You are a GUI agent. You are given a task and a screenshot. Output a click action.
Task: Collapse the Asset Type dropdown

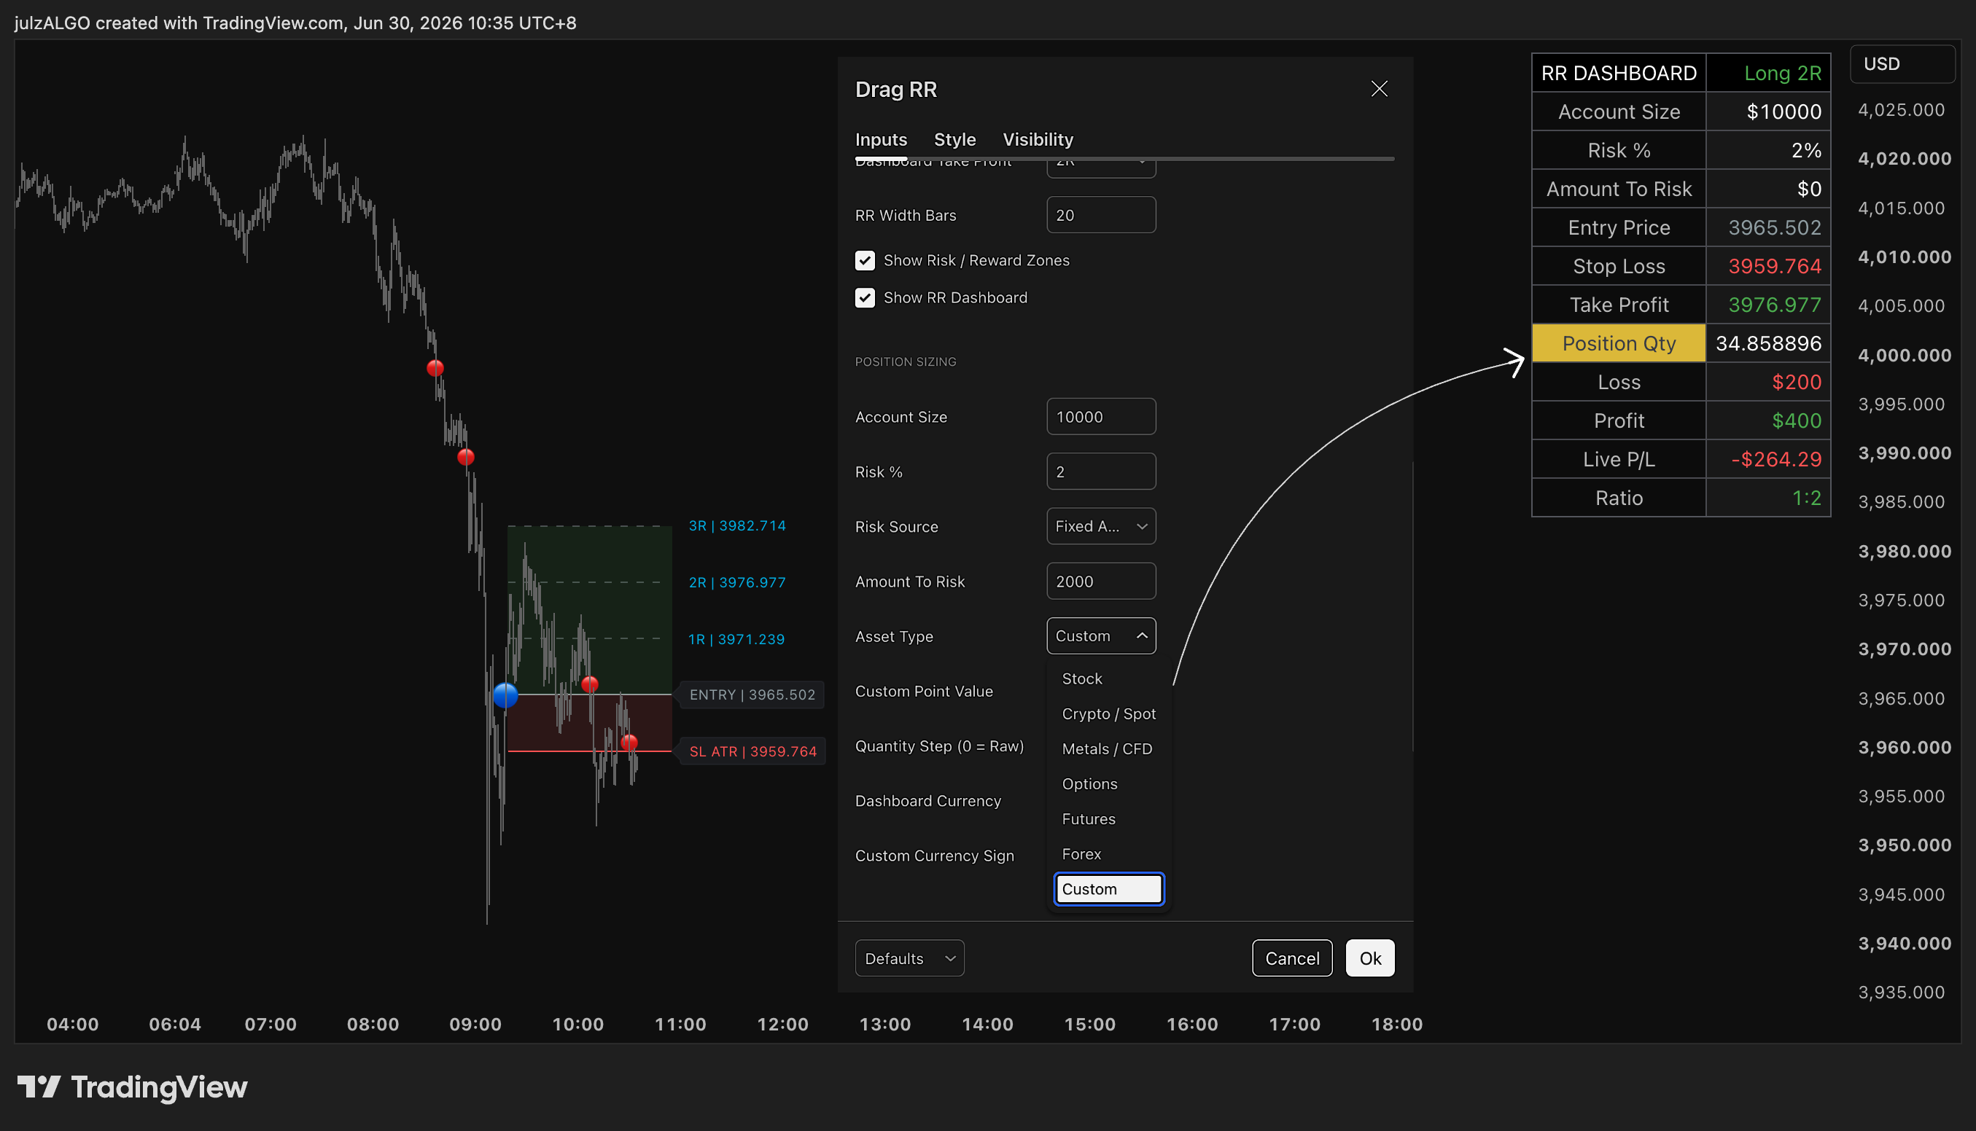coord(1101,636)
